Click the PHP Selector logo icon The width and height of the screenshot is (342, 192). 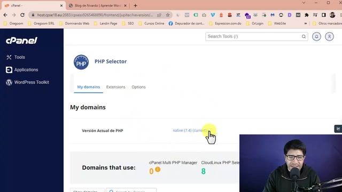[x=81, y=62]
